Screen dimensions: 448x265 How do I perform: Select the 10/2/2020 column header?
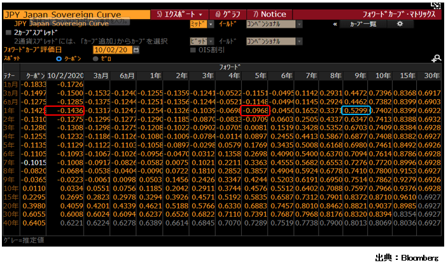(66, 76)
